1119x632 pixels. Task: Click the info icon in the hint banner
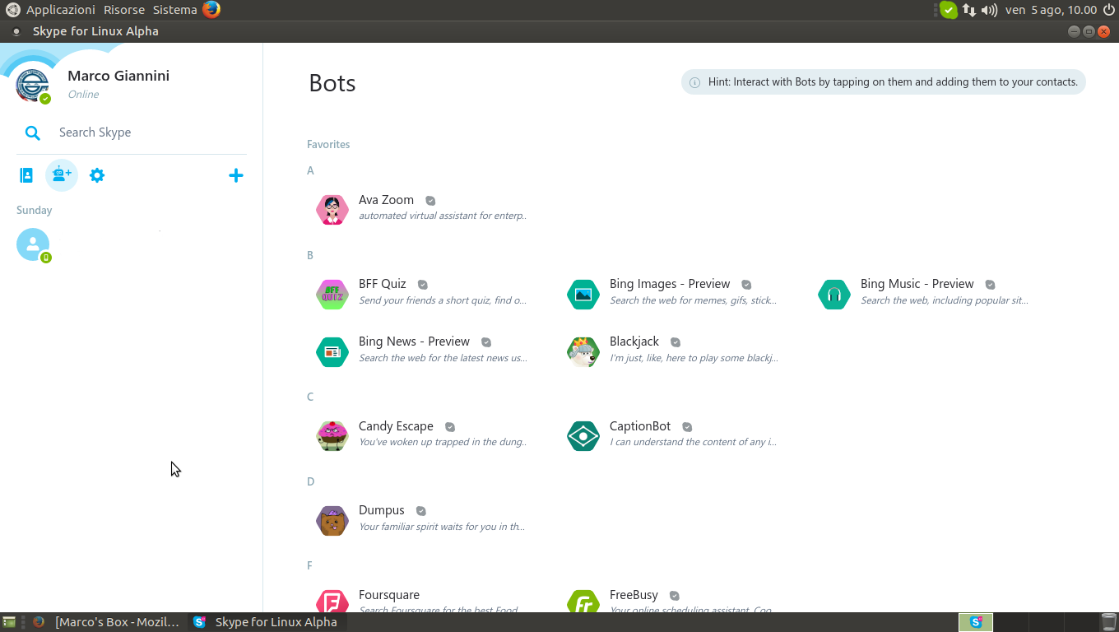(694, 82)
